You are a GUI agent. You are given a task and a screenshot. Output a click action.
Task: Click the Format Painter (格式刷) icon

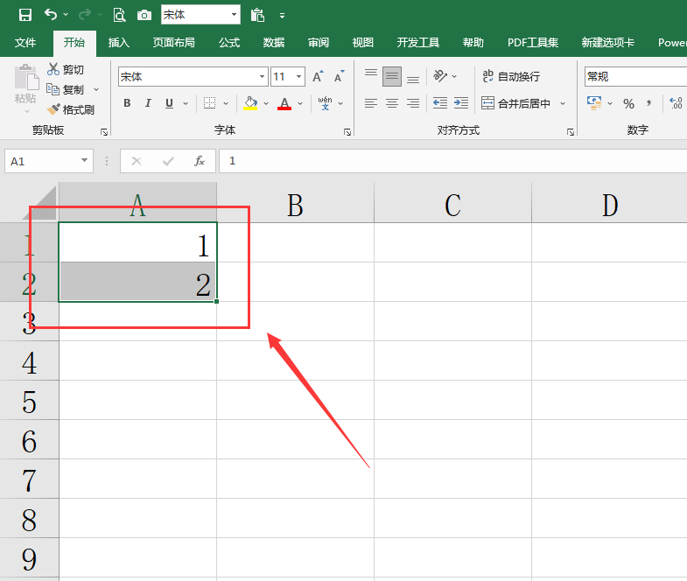(x=53, y=109)
